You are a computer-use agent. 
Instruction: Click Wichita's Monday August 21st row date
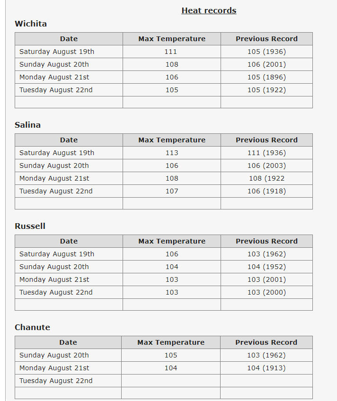coord(54,77)
